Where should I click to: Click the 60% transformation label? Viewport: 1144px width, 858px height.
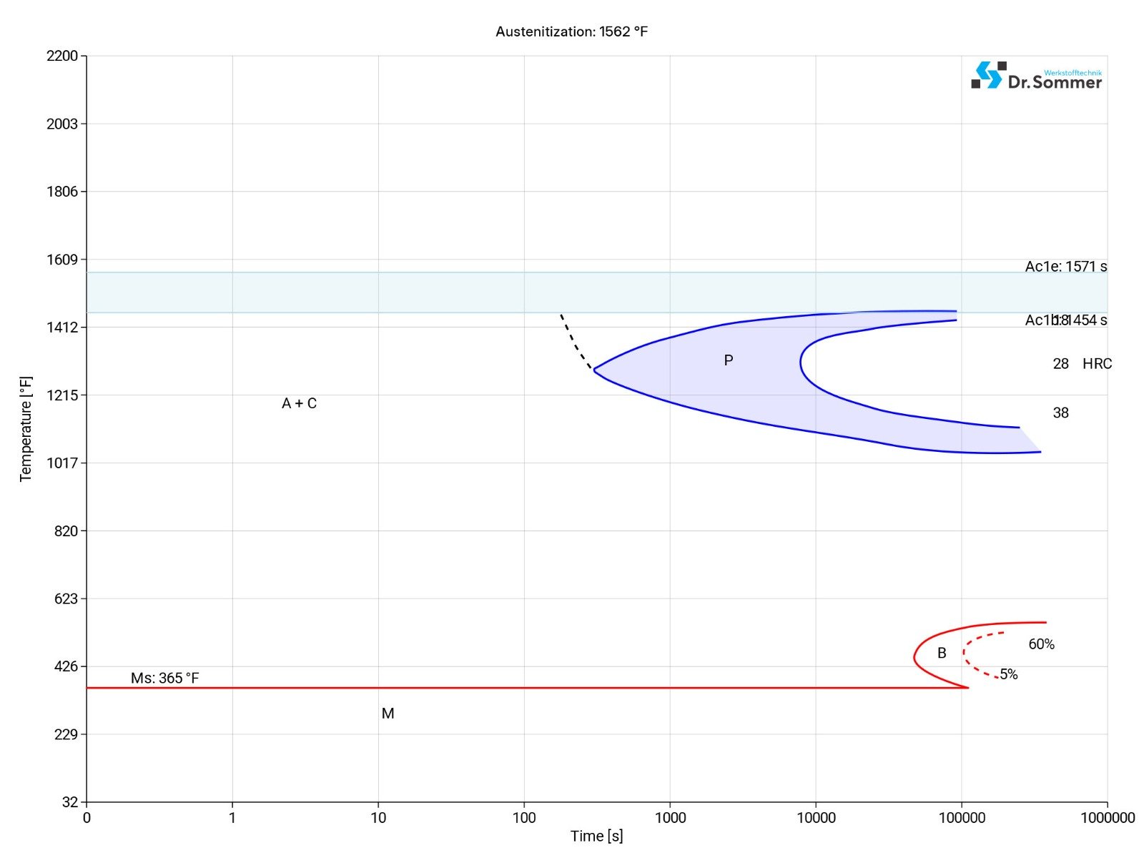(x=1041, y=644)
